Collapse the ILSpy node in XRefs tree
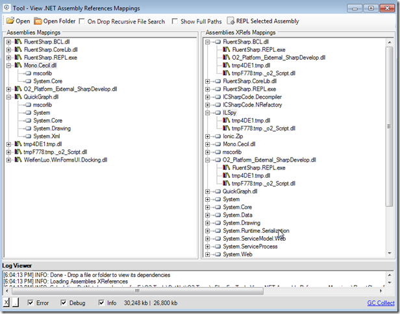This screenshot has height=314, width=400. (207, 113)
